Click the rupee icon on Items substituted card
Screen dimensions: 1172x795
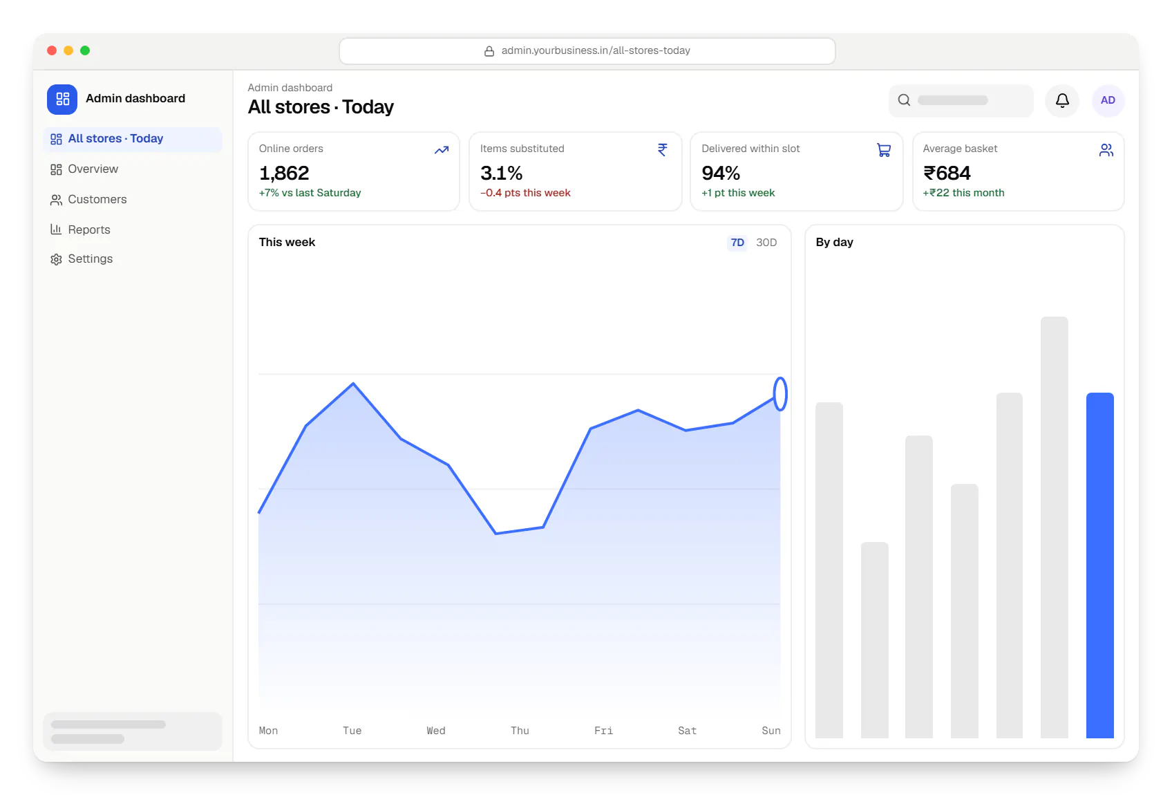663,150
